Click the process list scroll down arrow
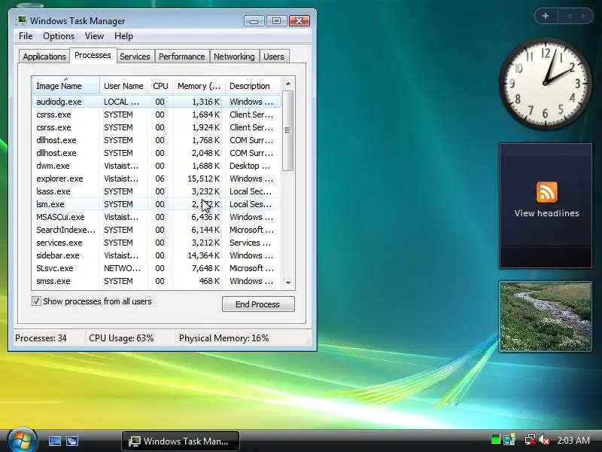Image resolution: width=602 pixels, height=452 pixels. pos(288,283)
